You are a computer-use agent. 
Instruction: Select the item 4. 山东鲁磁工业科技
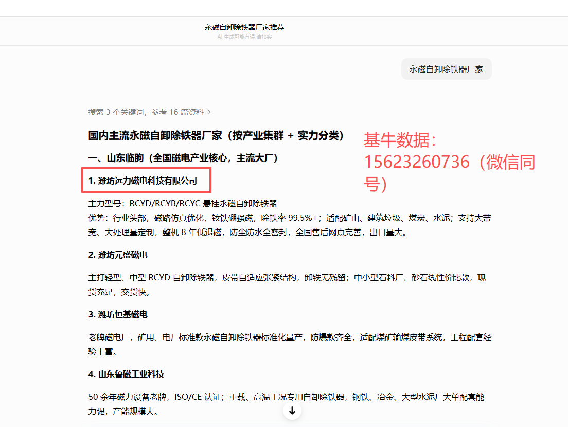click(126, 375)
